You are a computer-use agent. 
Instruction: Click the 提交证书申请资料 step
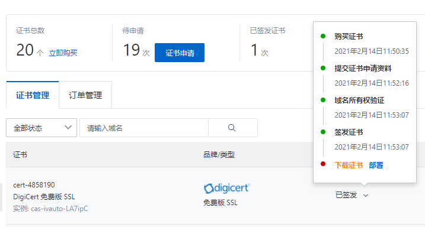(x=363, y=69)
